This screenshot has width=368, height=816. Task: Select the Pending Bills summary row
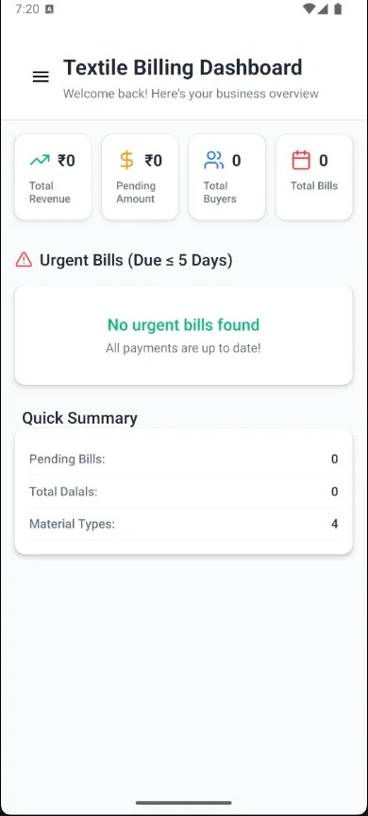[184, 459]
